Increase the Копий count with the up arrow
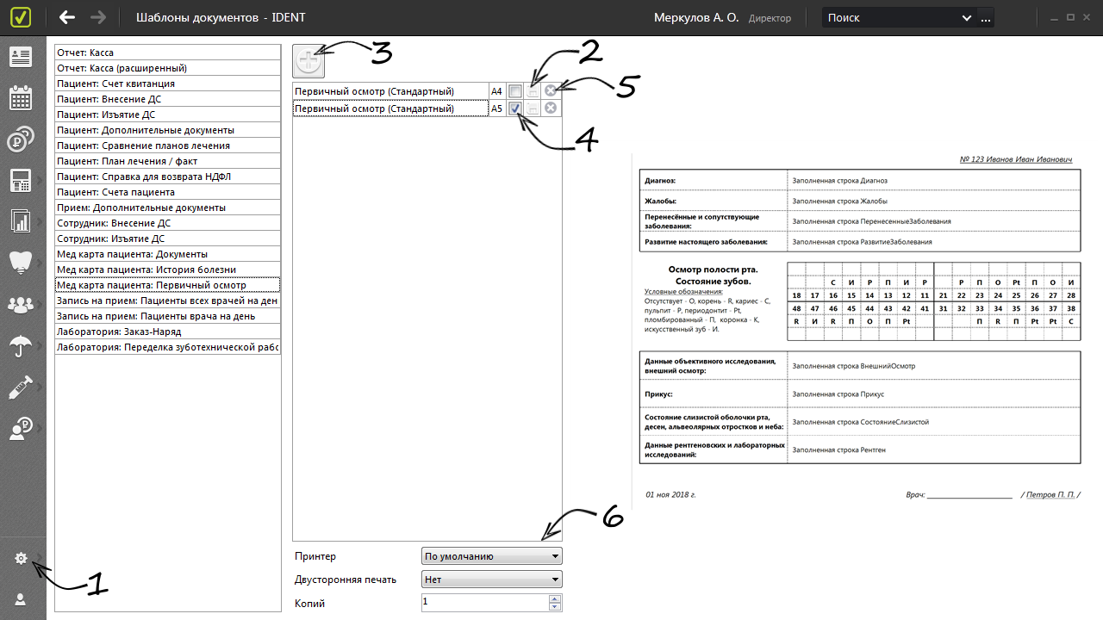Image resolution: width=1103 pixels, height=620 pixels. pos(555,598)
